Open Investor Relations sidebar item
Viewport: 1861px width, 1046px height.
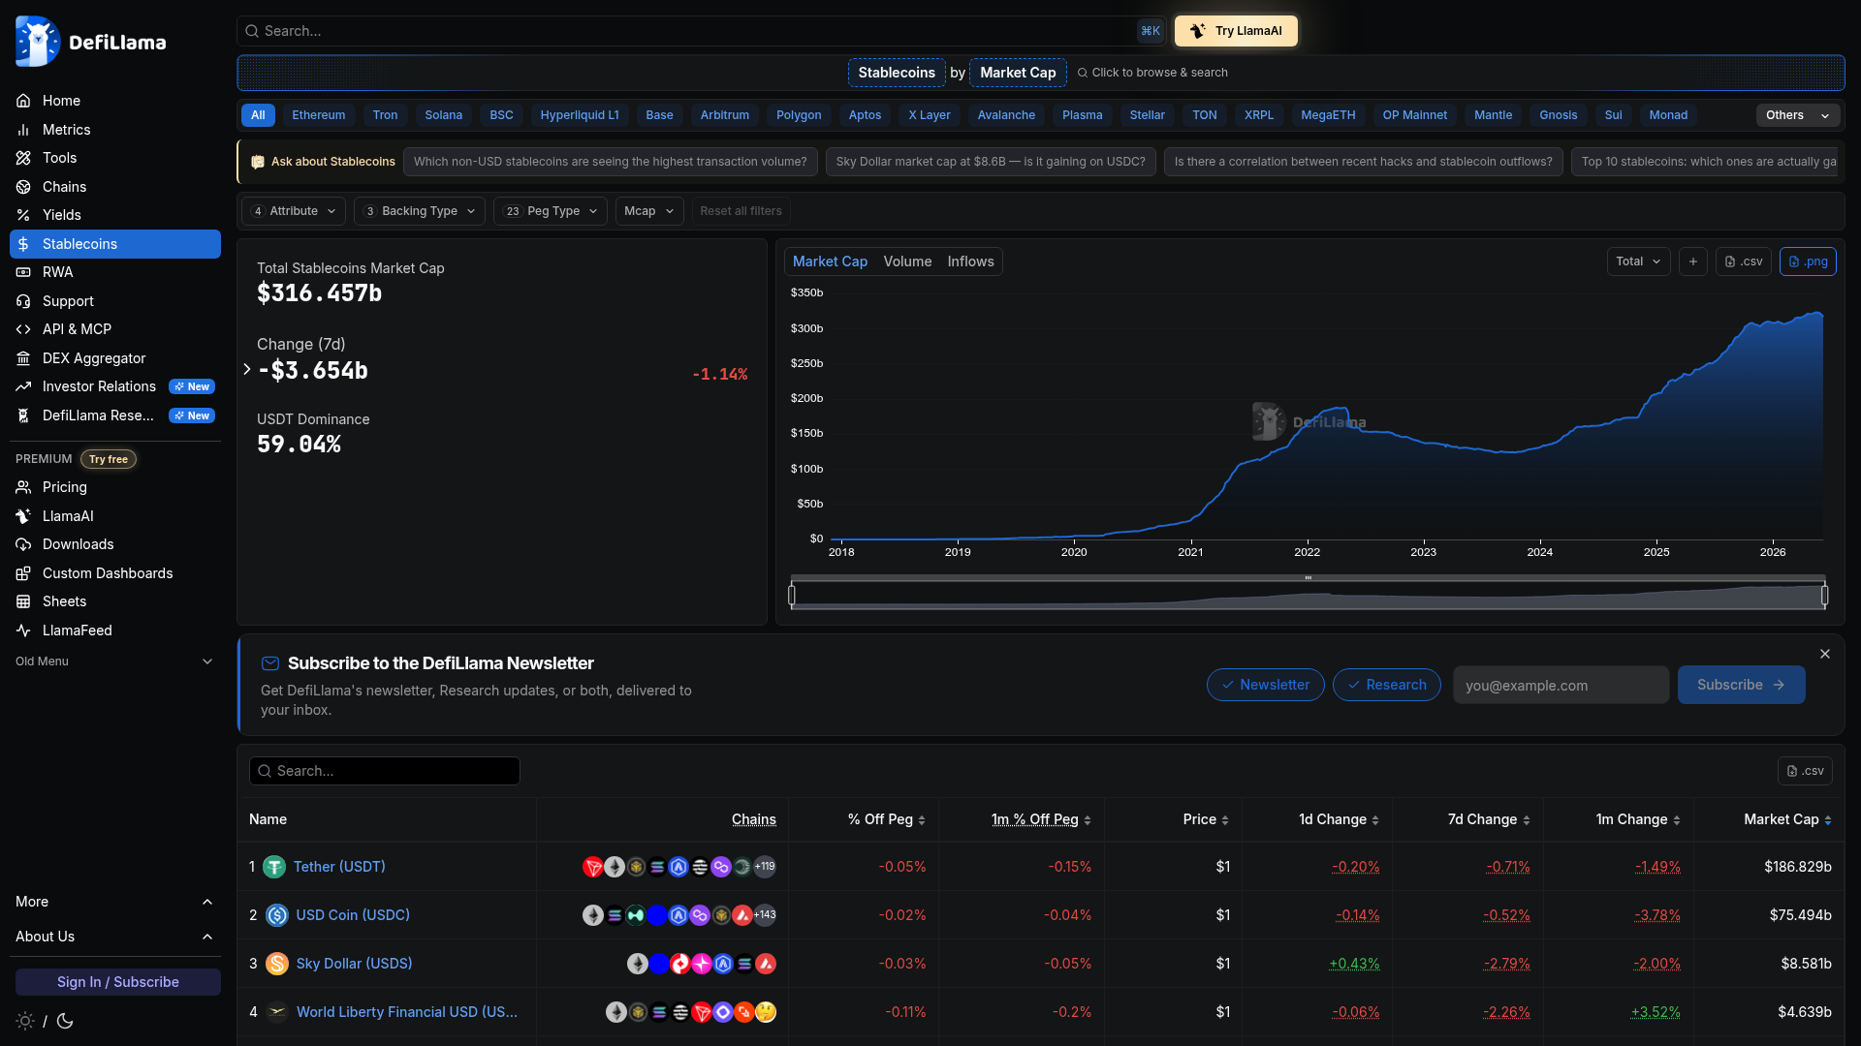115,386
